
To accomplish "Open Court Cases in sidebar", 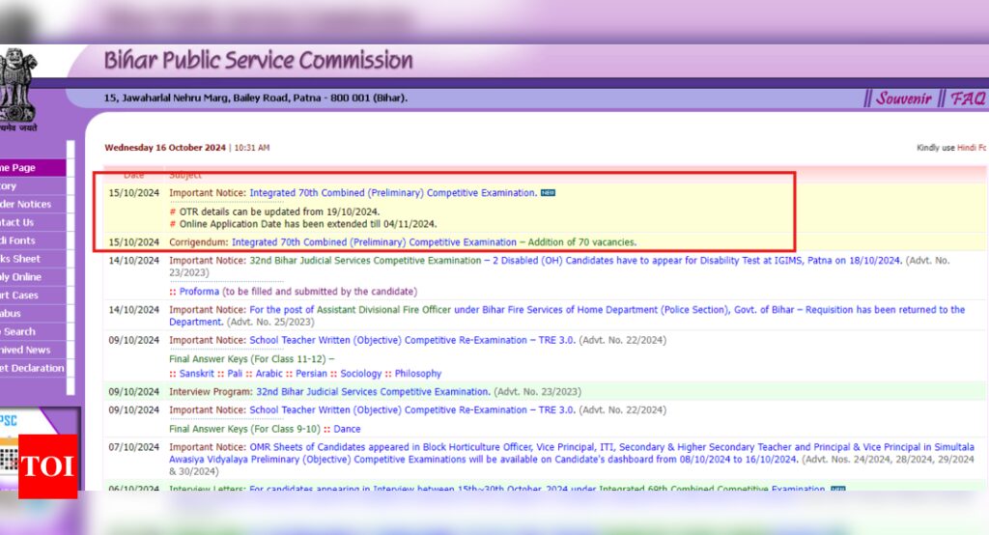I will pos(33,296).
